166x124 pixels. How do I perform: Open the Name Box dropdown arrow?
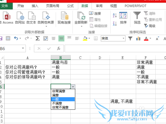pyautogui.click(x=23, y=48)
